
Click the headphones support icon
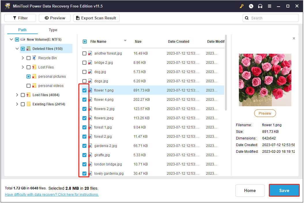click(260, 6)
